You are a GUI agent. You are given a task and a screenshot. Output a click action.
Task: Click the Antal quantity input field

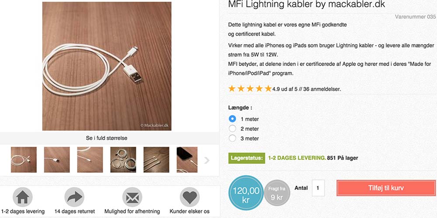[x=318, y=188]
